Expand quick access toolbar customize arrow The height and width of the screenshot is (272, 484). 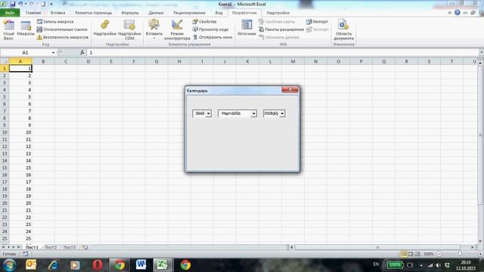[x=51, y=4]
